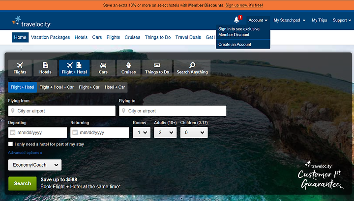Select Flight + Hotel + Car package option
This screenshot has height=201, width=354.
[x=57, y=87]
